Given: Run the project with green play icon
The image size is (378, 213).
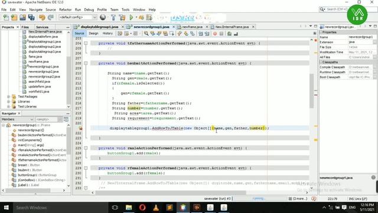Looking at the screenshot, I should click(x=131, y=17).
